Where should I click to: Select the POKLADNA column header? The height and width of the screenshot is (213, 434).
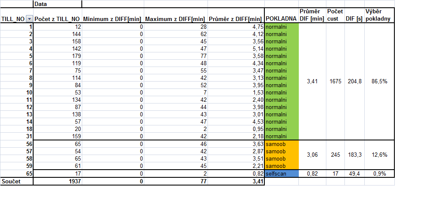(281, 19)
